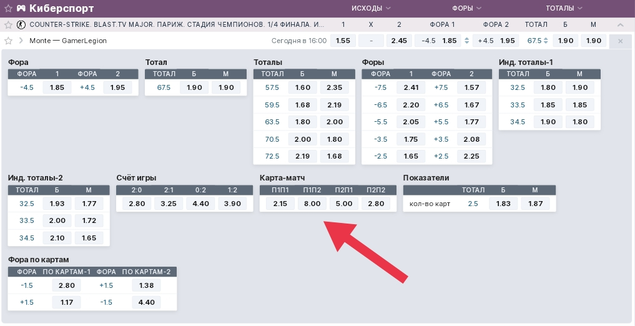Choose over 2.5 maps at 1.83

click(503, 204)
